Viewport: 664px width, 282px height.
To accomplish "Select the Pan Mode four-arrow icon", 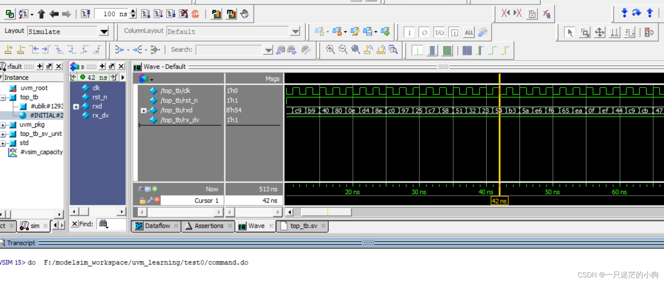I will [x=599, y=32].
